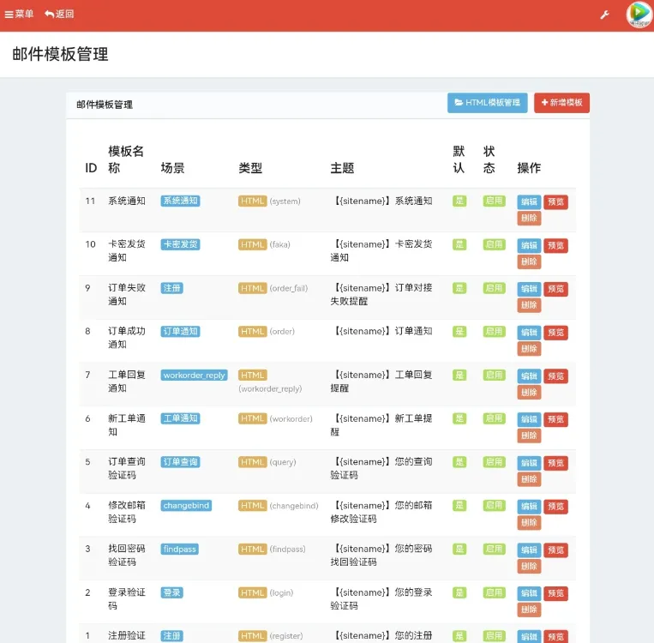Toggle 启用 status for 系统通知 row
The width and height of the screenshot is (654, 643).
click(x=495, y=201)
